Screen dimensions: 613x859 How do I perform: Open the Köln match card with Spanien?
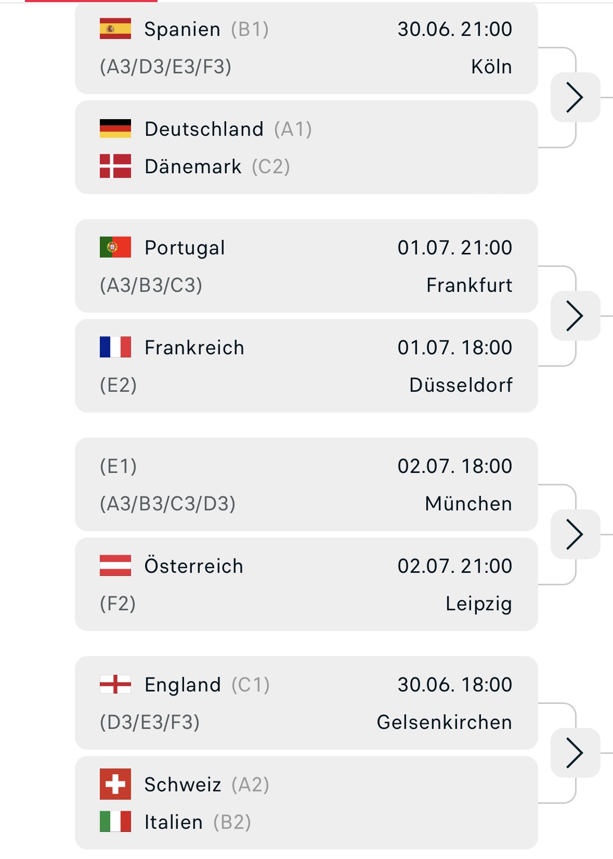pos(306,48)
